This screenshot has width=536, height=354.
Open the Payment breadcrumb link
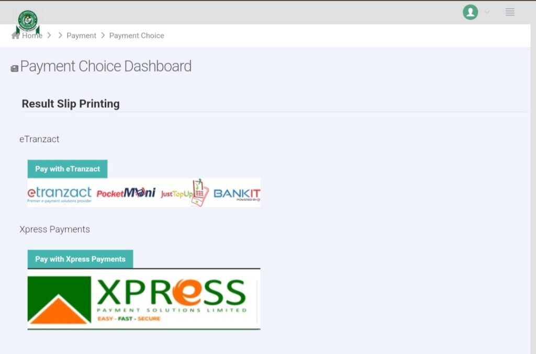click(81, 36)
